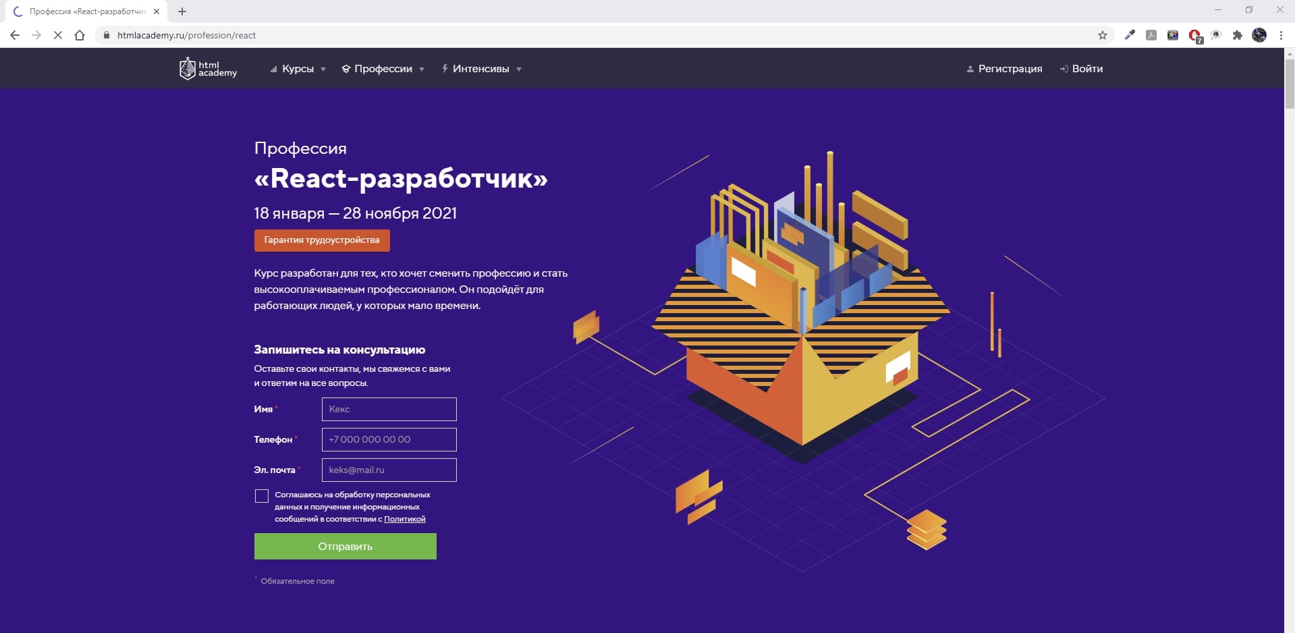Stop page loading with X button
The height and width of the screenshot is (633, 1295).
click(58, 35)
